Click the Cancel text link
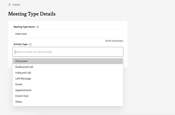 click(x=16, y=5)
